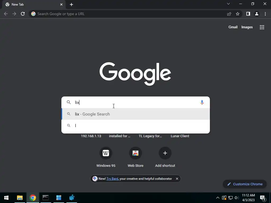Open Chrome three-dot menu
271x203 pixels.
265,14
